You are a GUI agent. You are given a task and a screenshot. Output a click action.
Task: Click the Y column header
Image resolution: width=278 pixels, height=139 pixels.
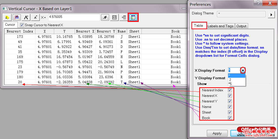click(x=64, y=31)
